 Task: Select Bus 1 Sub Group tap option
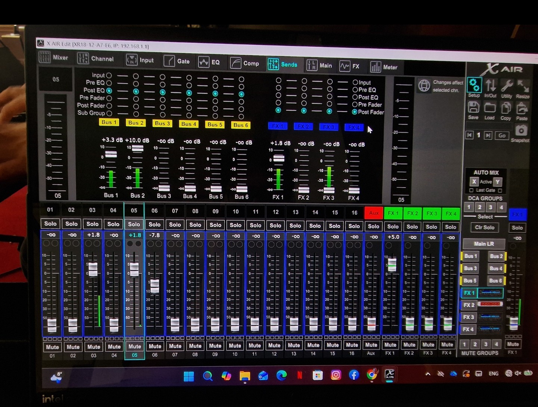109,113
